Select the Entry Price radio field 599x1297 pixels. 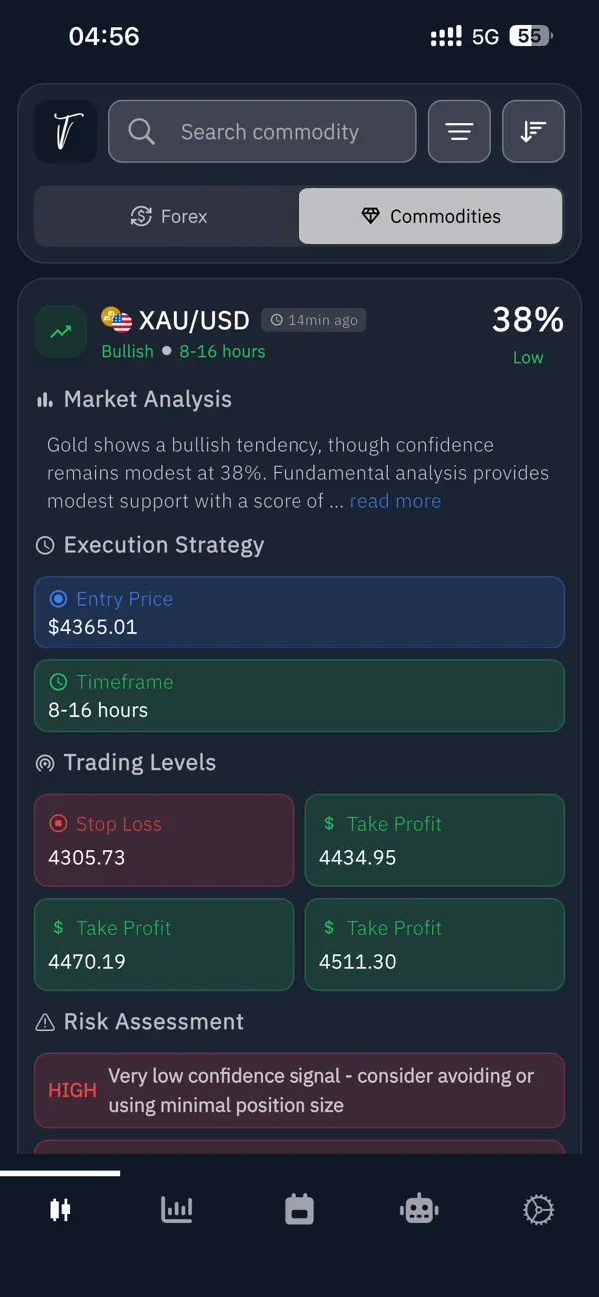(299, 612)
